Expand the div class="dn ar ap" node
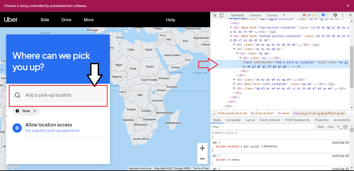The height and width of the screenshot is (171, 354). tap(235, 45)
